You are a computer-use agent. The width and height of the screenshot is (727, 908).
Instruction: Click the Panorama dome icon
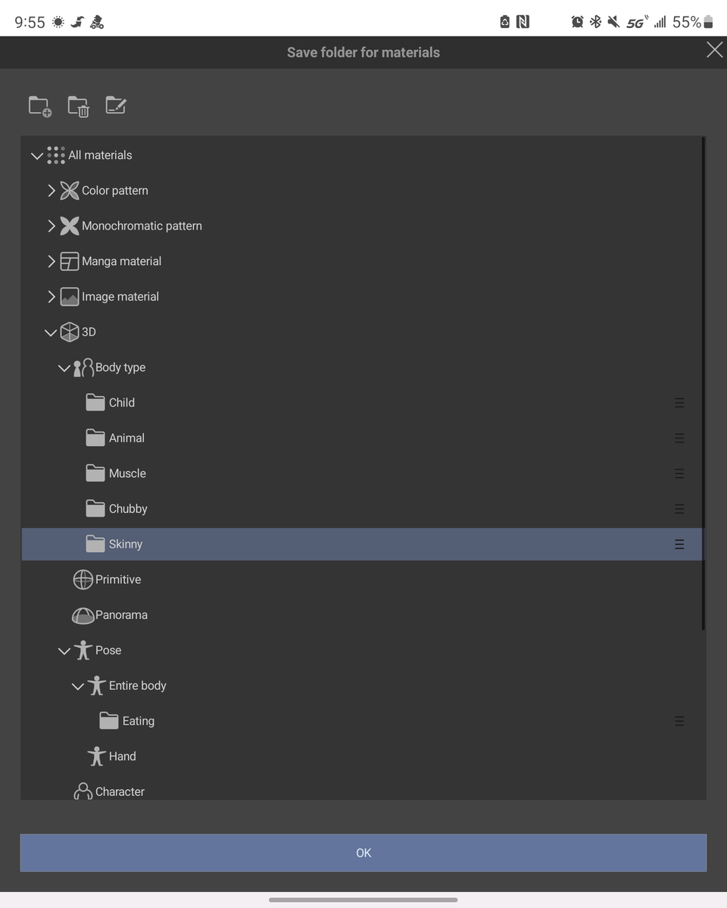83,616
